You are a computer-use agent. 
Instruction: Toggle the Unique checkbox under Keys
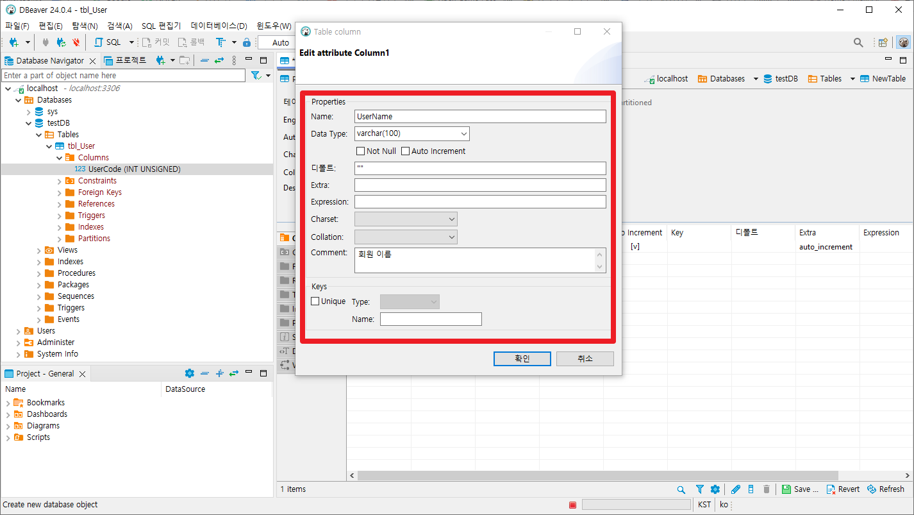(315, 301)
